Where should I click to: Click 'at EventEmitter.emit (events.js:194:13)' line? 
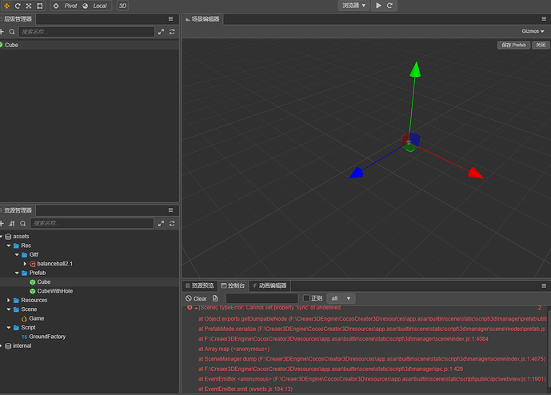[x=246, y=389]
